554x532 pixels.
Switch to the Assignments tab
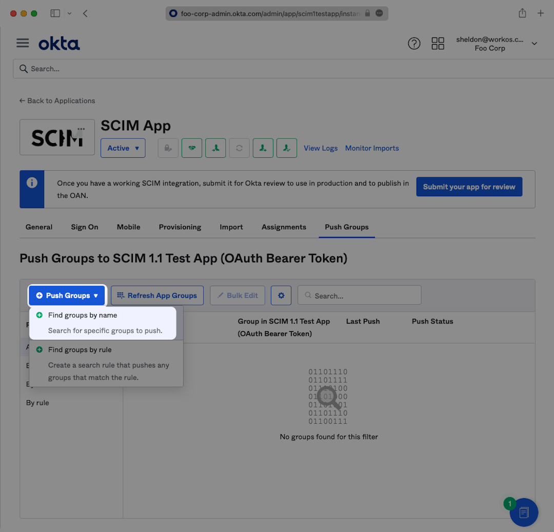click(x=284, y=227)
